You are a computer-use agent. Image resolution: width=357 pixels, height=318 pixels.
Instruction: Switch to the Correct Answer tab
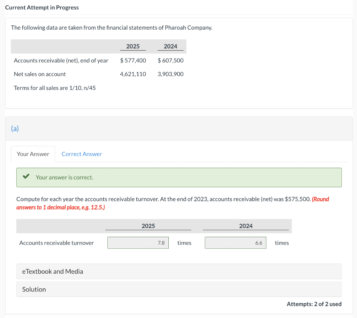tap(82, 154)
